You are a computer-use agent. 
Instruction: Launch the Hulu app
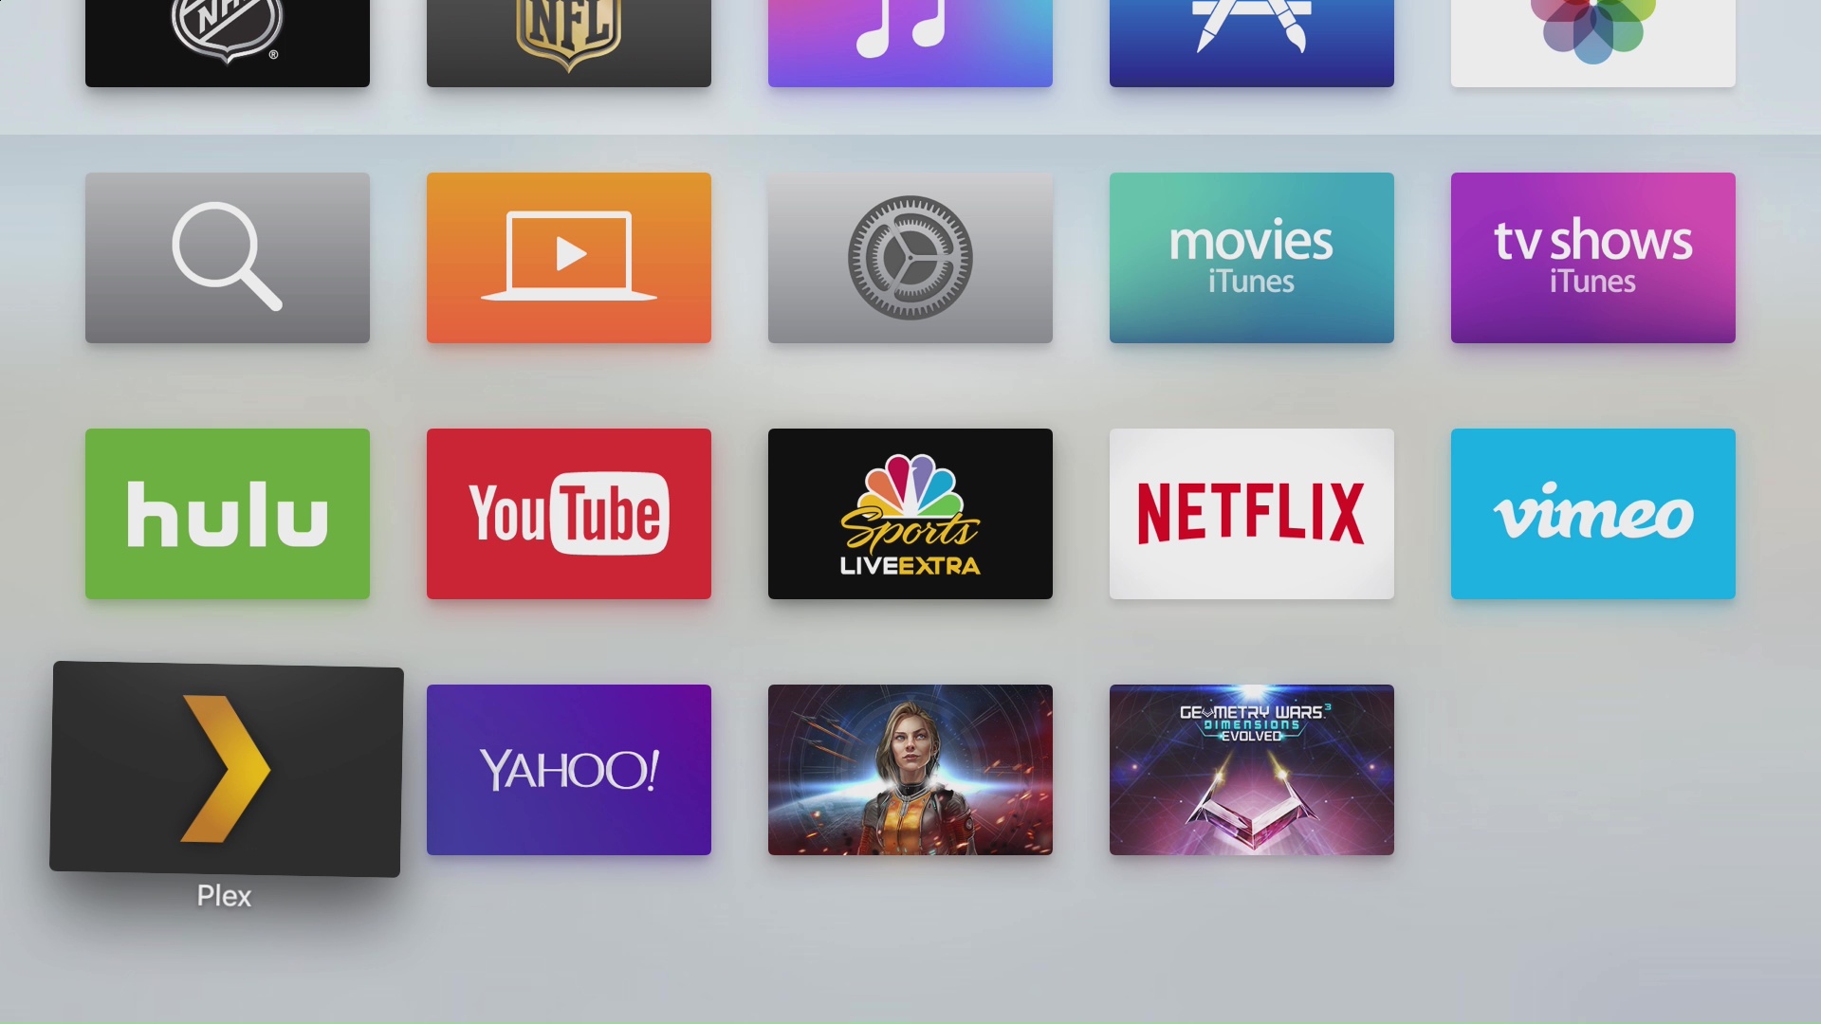(228, 514)
